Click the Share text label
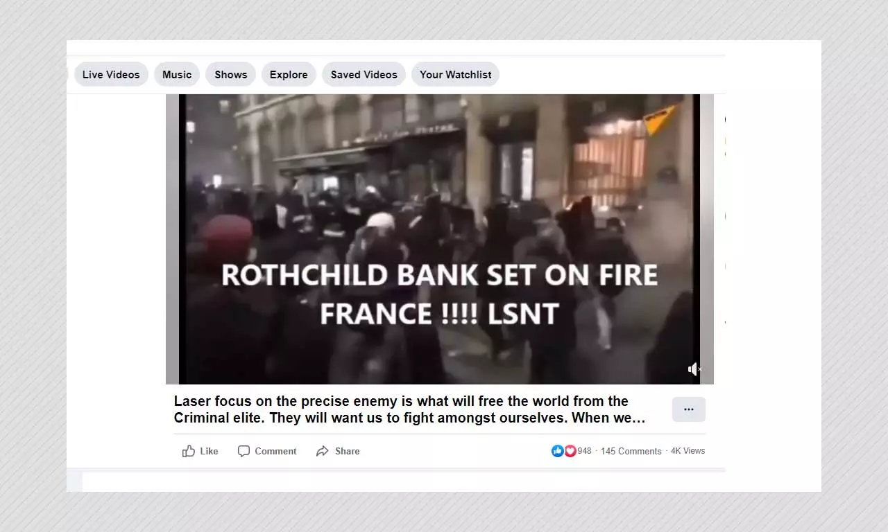The width and height of the screenshot is (888, 532). (x=347, y=451)
